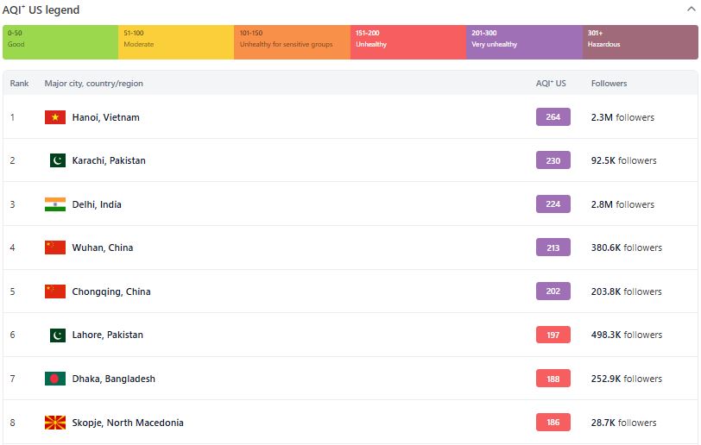Click the China flag icon next to Wuhan
Image resolution: width=701 pixels, height=445 pixels.
coord(55,248)
